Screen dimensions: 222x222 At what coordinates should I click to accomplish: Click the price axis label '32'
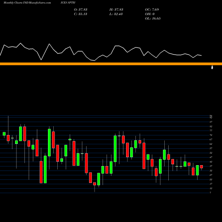(x=211, y=170)
